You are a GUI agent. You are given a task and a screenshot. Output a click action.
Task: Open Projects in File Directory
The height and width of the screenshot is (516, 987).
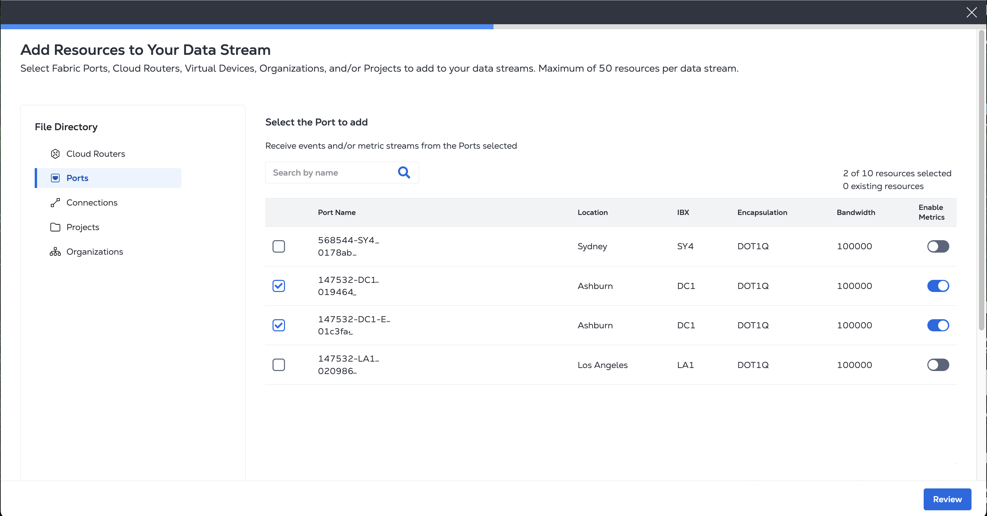(x=83, y=227)
